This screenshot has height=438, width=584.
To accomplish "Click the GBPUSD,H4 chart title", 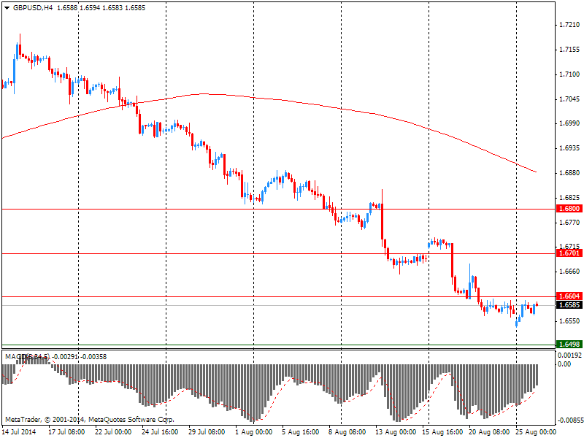I will point(33,8).
